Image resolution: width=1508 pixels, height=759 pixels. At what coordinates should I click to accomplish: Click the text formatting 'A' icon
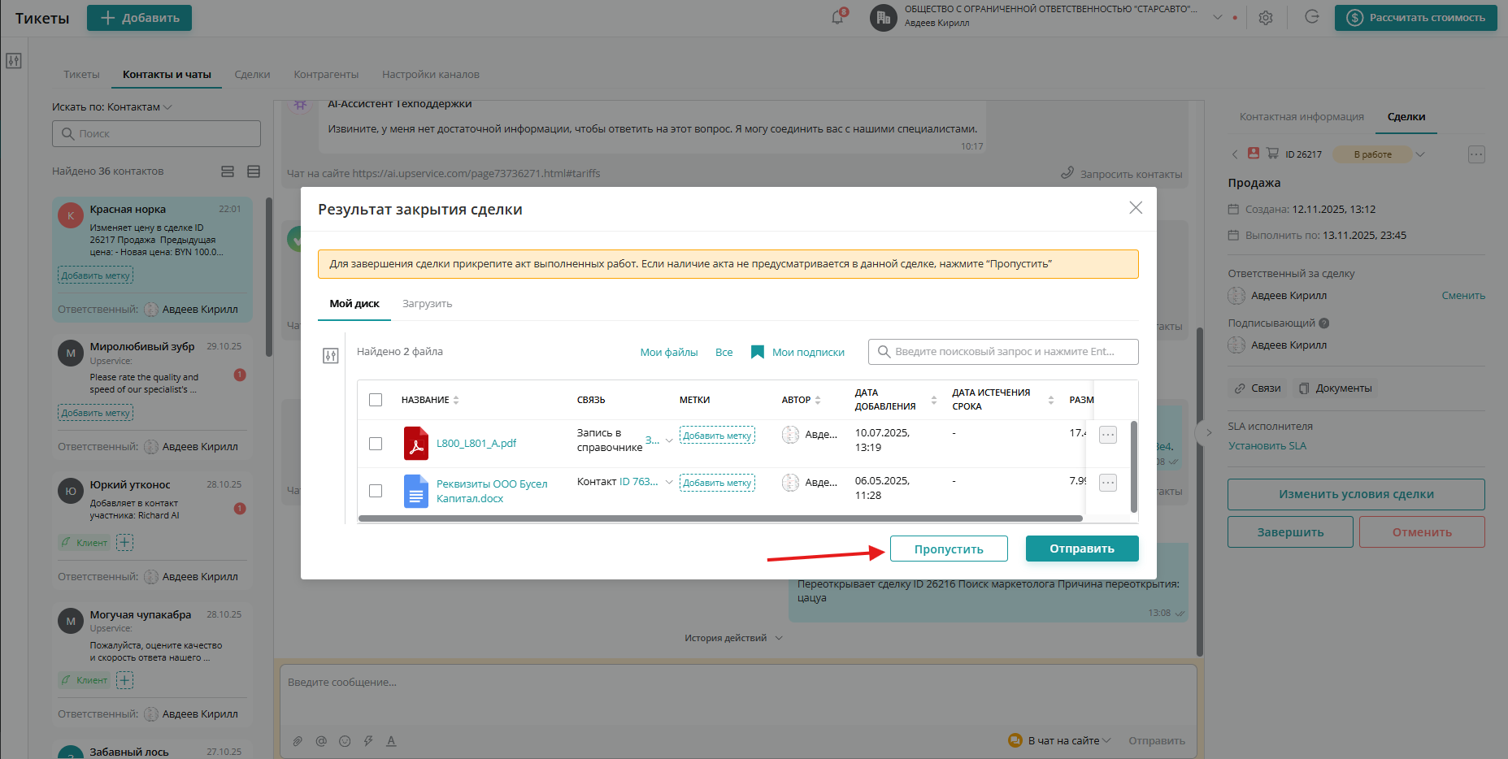click(x=391, y=741)
